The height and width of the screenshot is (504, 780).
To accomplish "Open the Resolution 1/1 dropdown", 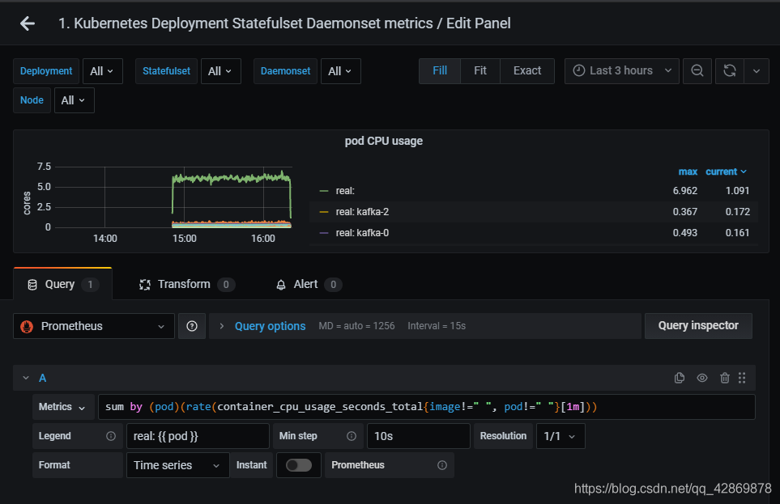I will tap(560, 436).
